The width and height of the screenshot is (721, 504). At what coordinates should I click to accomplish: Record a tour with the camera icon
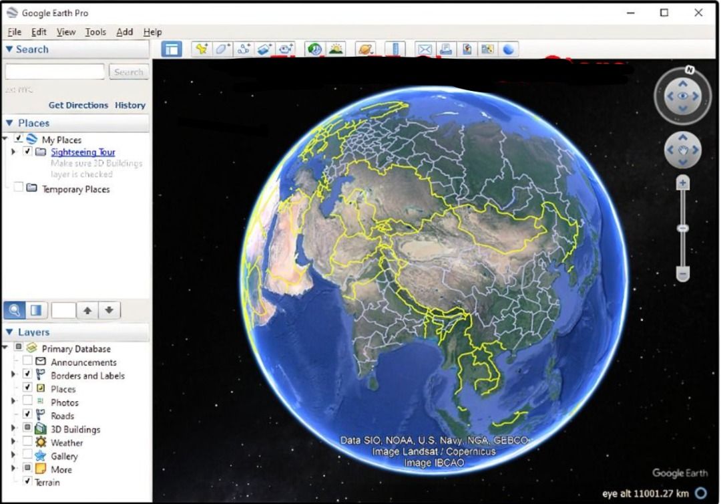pos(286,49)
